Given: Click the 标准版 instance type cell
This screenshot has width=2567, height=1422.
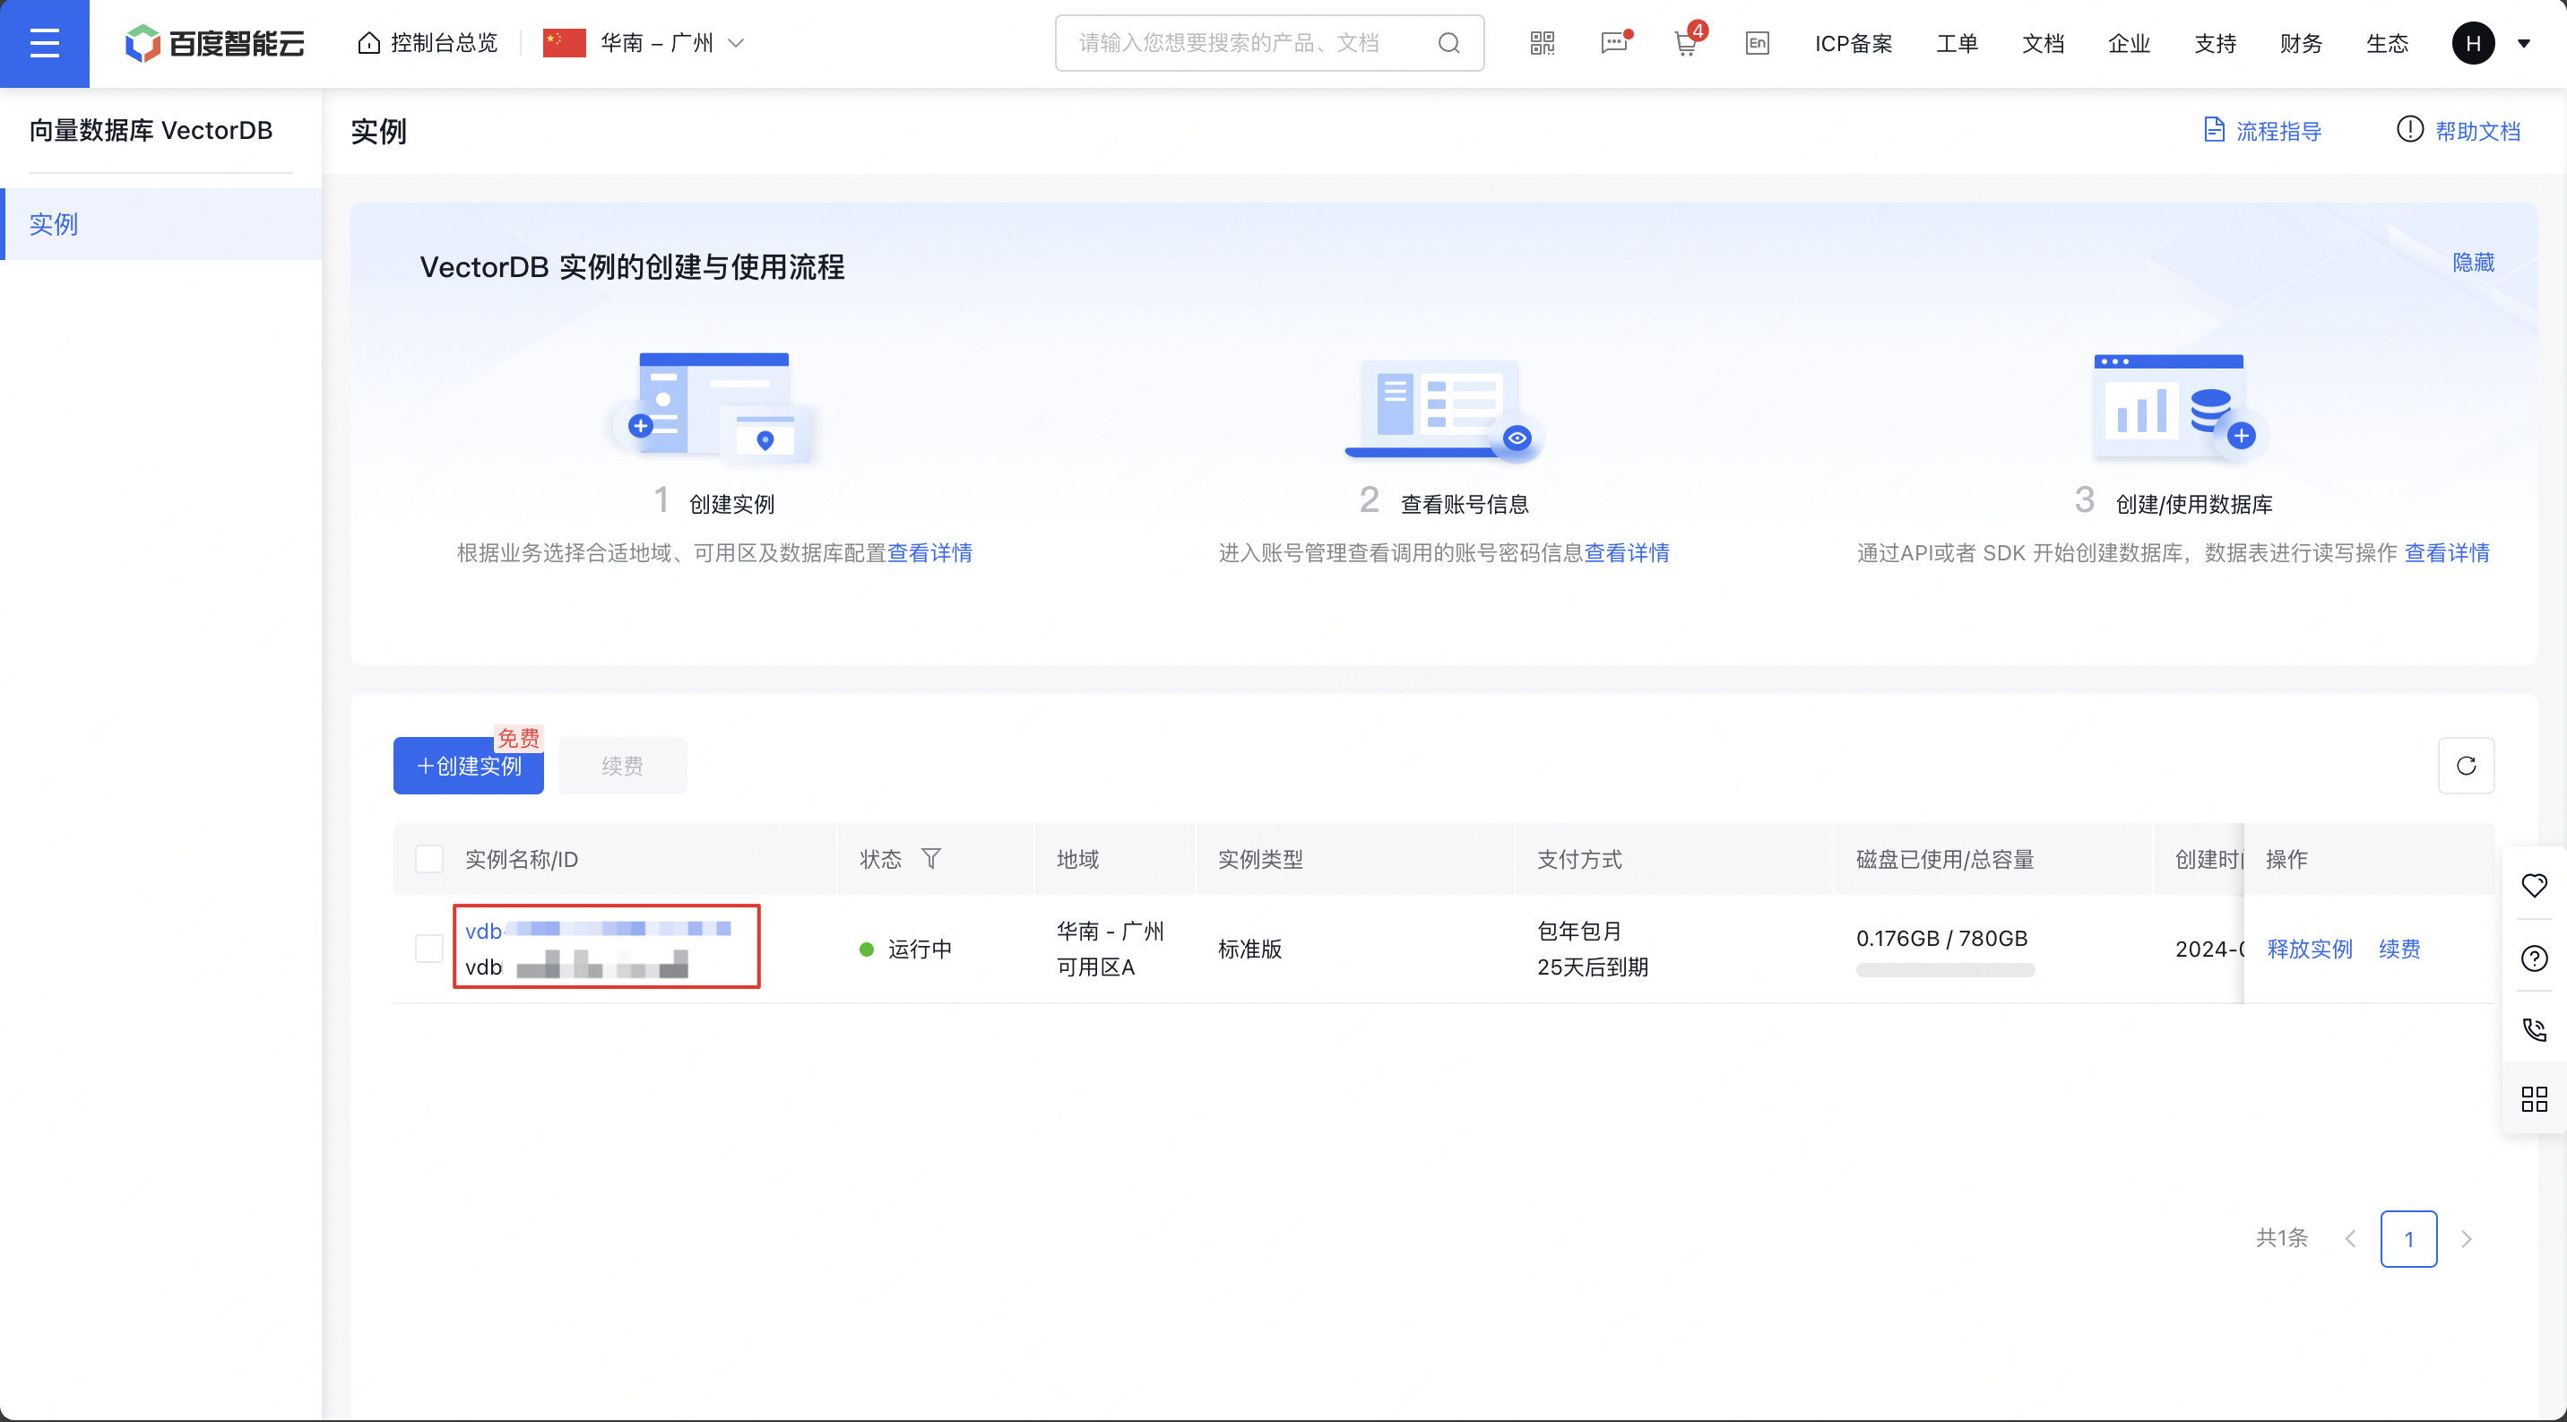Looking at the screenshot, I should [x=1249, y=949].
